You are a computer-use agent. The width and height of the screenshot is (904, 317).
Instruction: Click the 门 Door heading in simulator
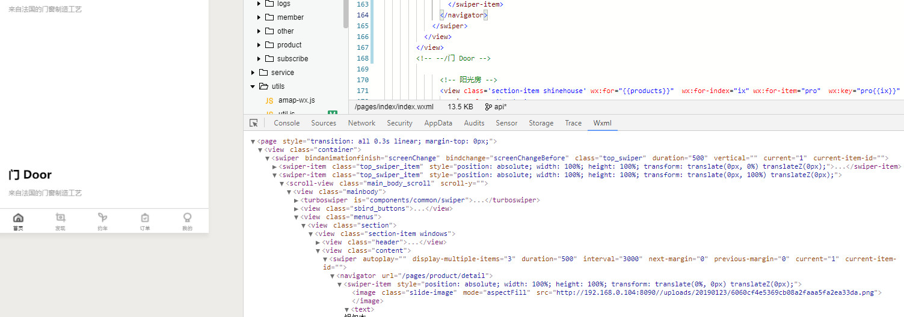coord(30,175)
